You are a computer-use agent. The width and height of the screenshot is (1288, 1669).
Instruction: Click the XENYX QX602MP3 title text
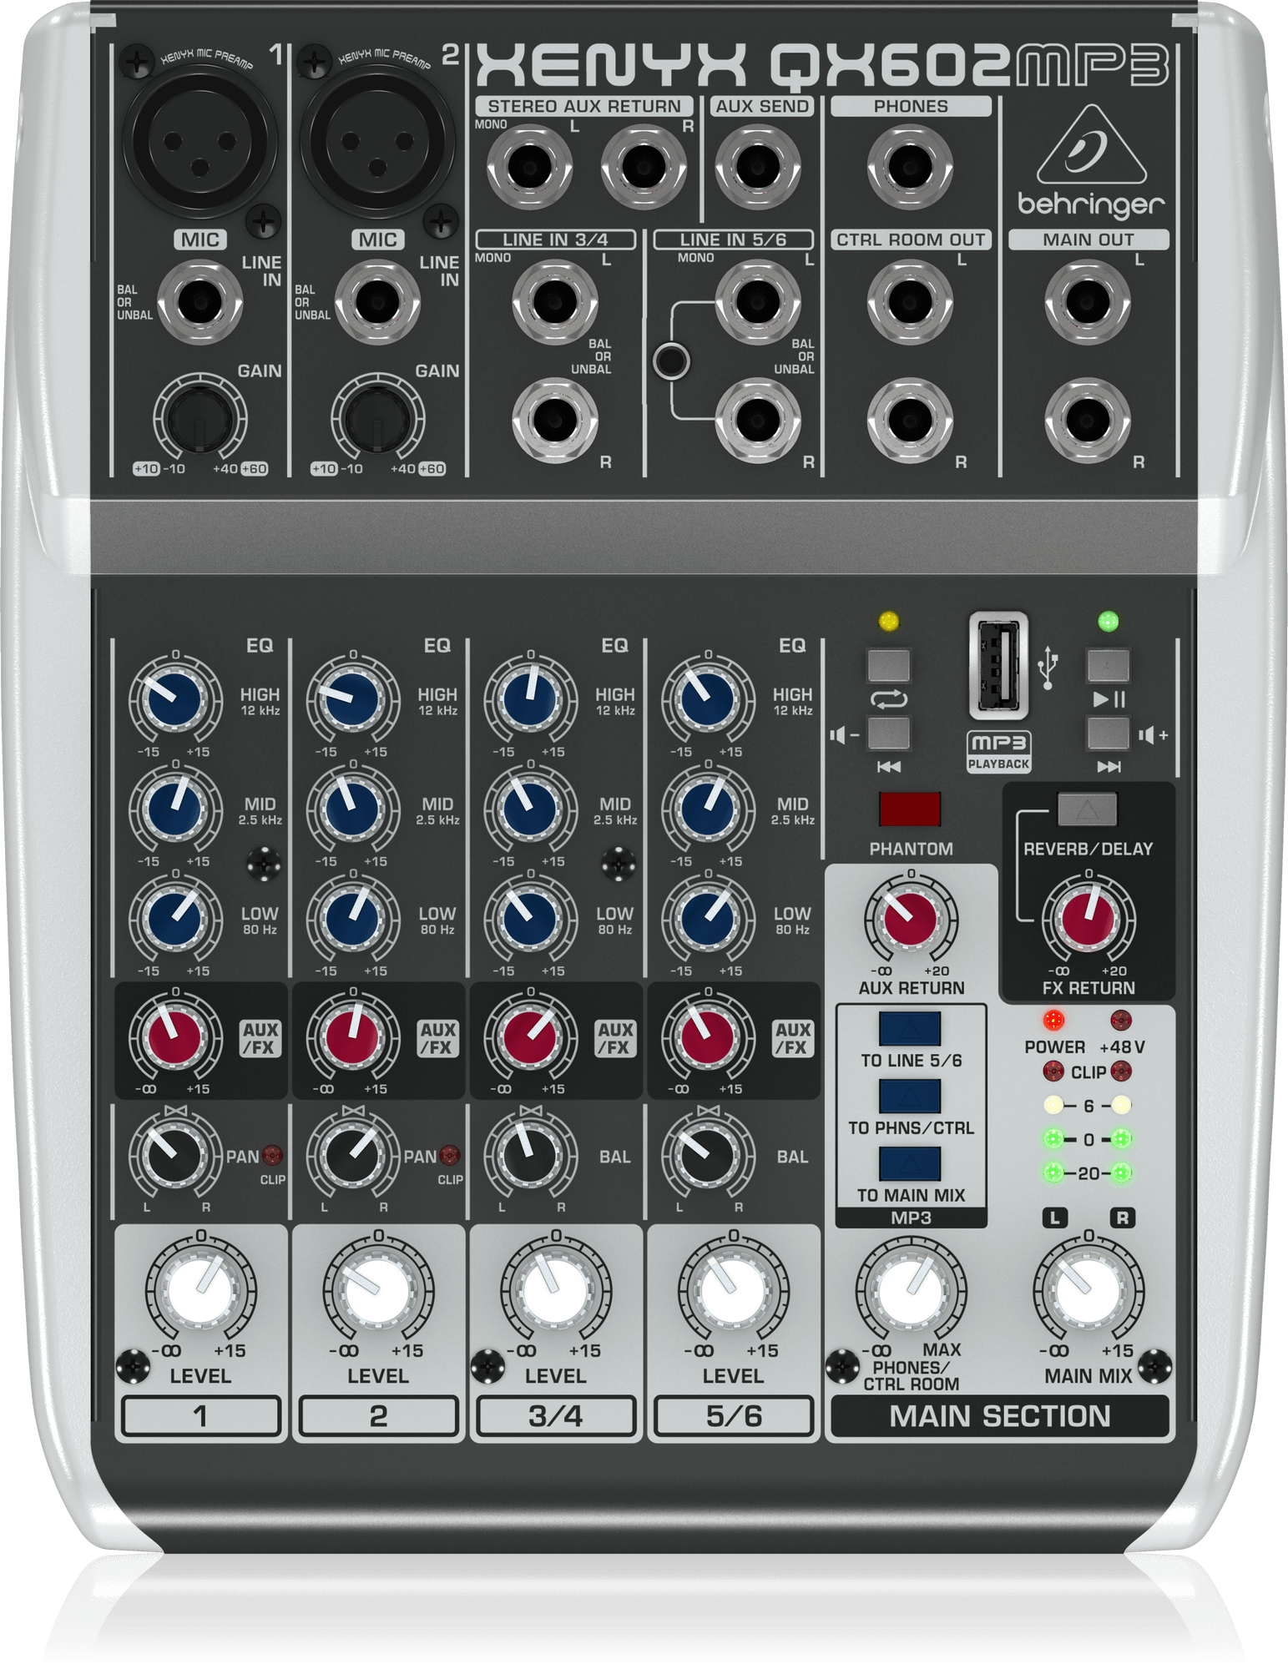coord(821,65)
